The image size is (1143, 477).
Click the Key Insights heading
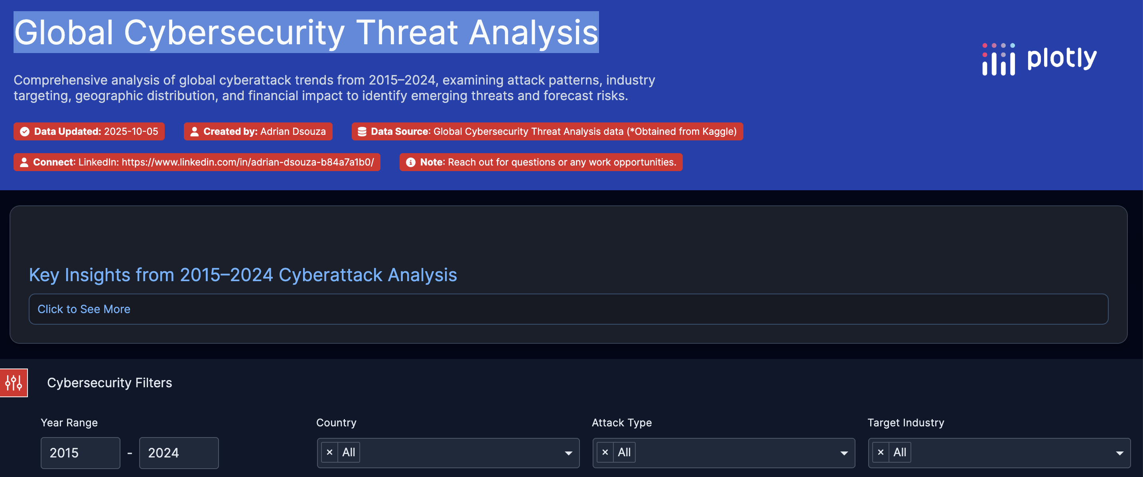[243, 275]
